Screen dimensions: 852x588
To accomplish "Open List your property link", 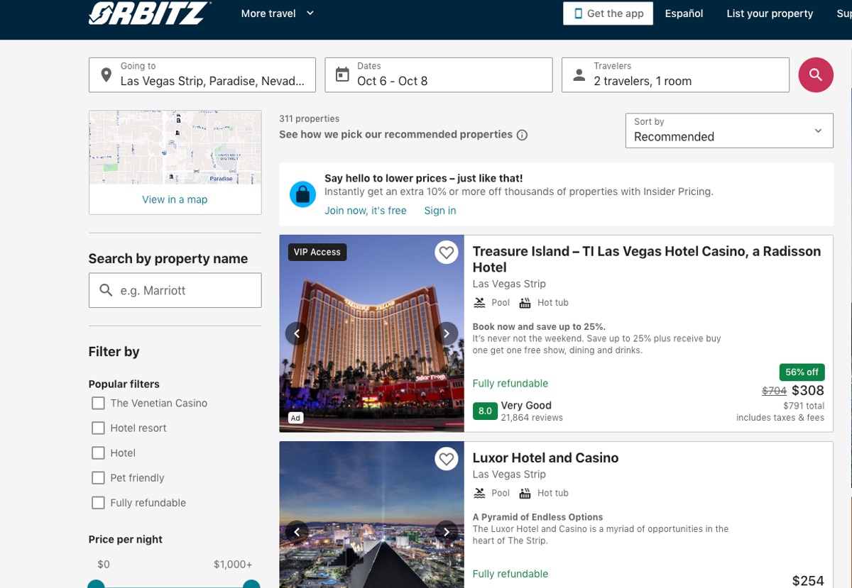I will pos(770,13).
